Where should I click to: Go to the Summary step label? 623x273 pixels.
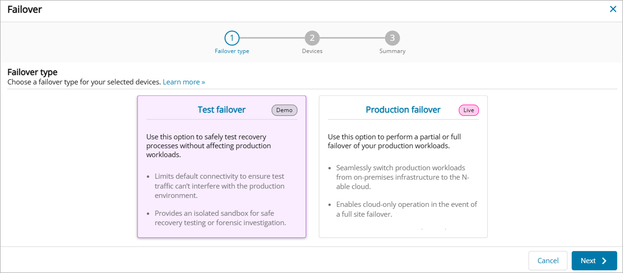392,51
